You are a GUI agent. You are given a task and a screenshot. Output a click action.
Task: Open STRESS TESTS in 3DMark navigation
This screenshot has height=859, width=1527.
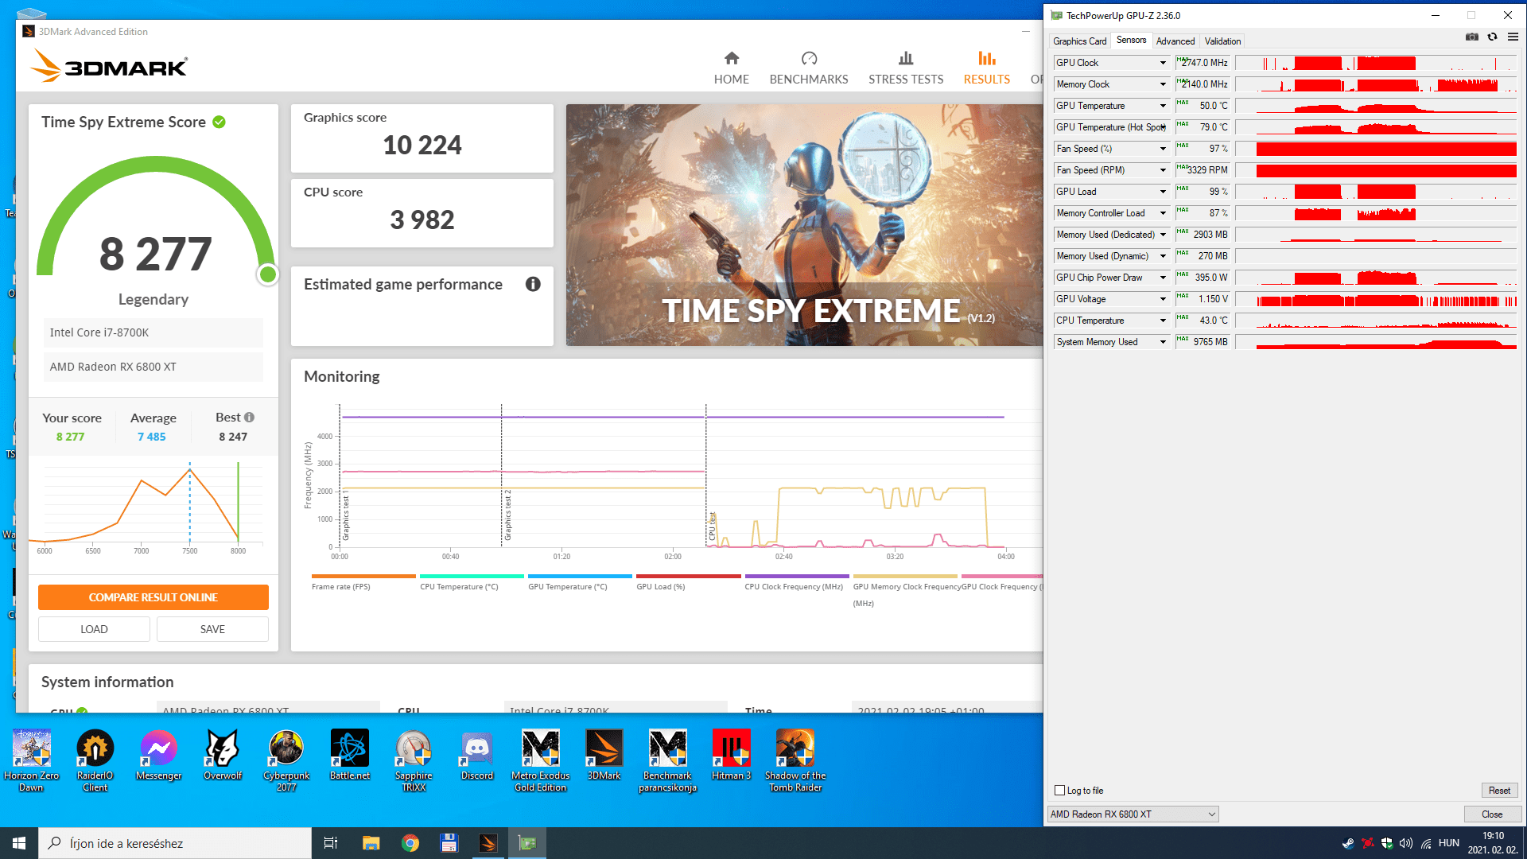click(x=906, y=68)
